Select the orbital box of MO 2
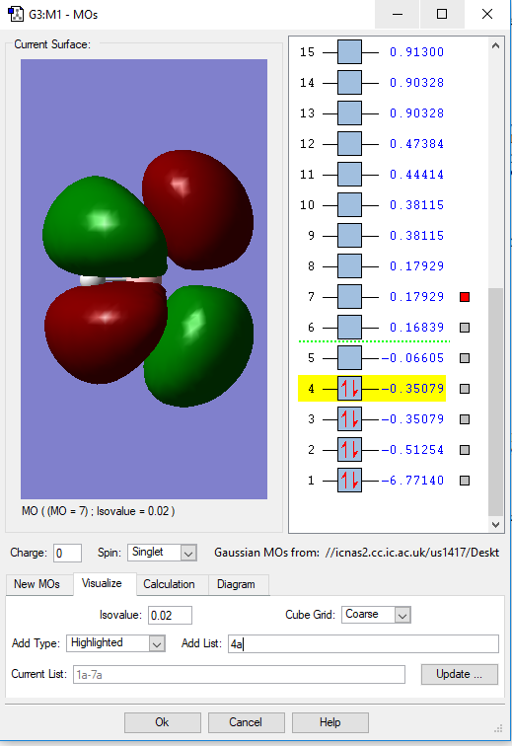This screenshot has width=512, height=746. point(349,450)
